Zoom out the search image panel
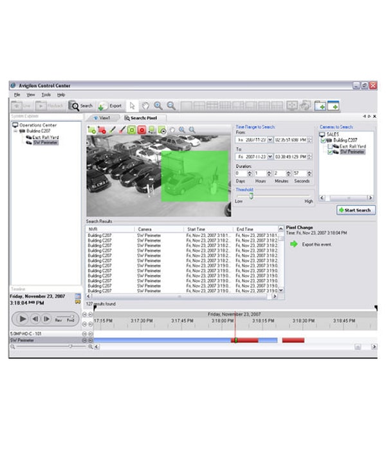Screen dimensions: 386x451 (x=192, y=130)
